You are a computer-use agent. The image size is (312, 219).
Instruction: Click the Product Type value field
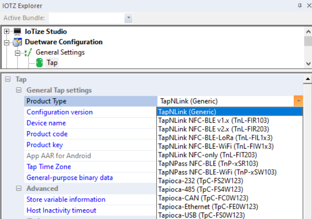click(226, 101)
